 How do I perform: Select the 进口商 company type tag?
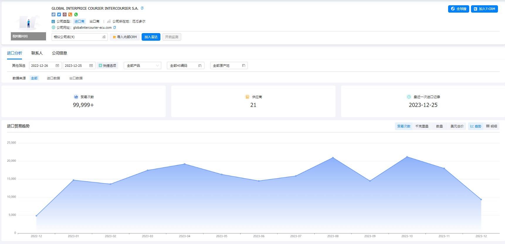[x=79, y=21]
